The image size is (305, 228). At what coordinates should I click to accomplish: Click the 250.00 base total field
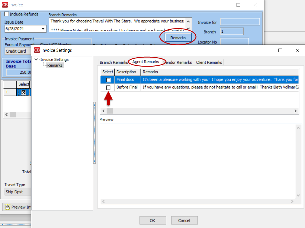point(19,72)
